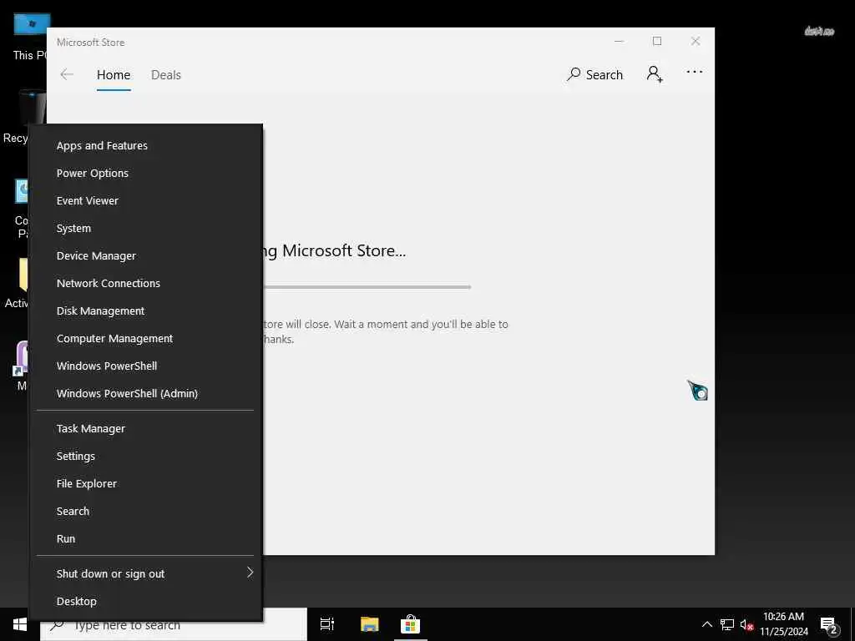Choose Desktop at the menu bottom

pos(145,601)
